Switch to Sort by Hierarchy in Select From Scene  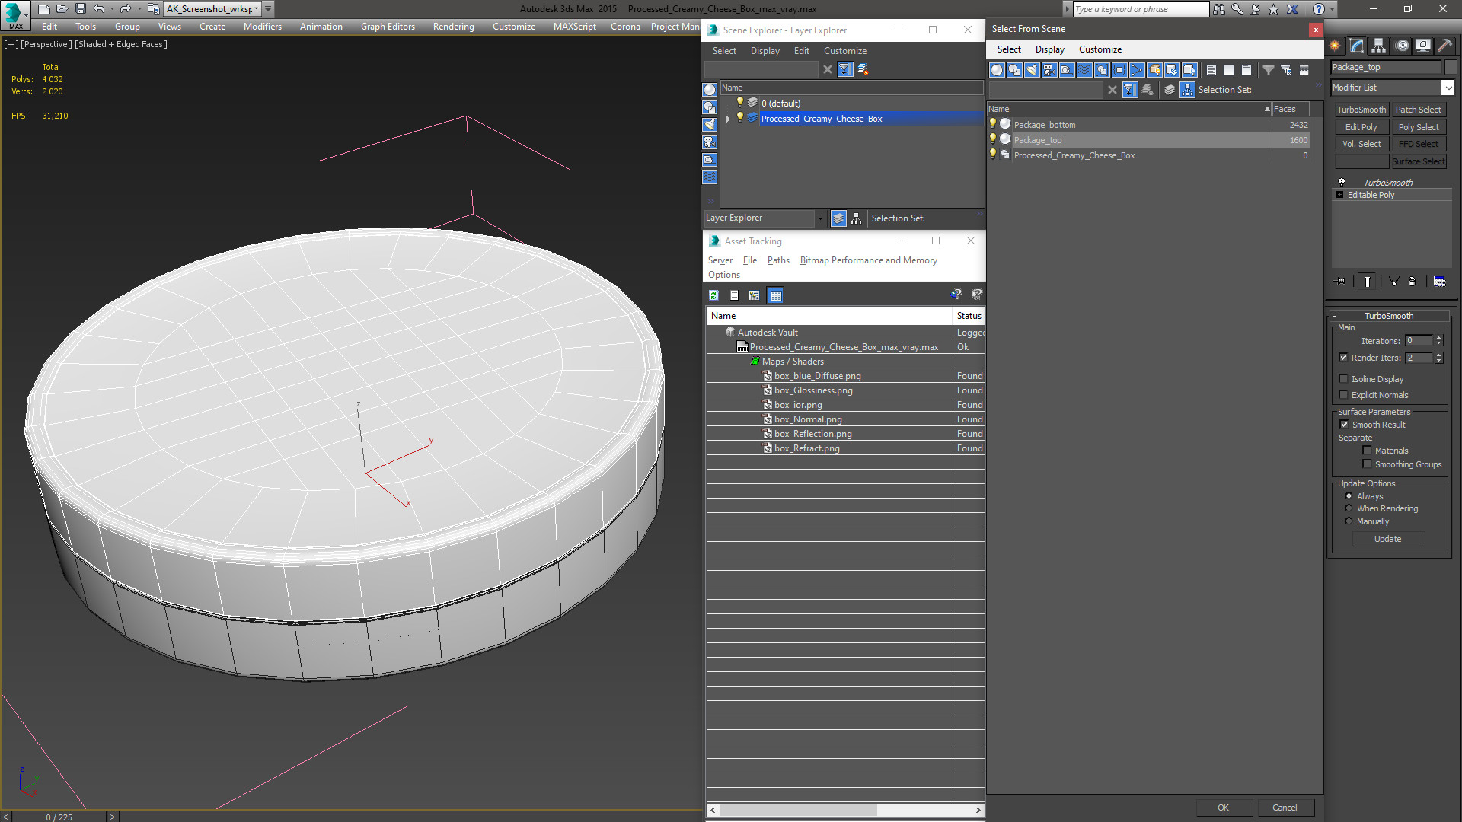click(x=1188, y=90)
